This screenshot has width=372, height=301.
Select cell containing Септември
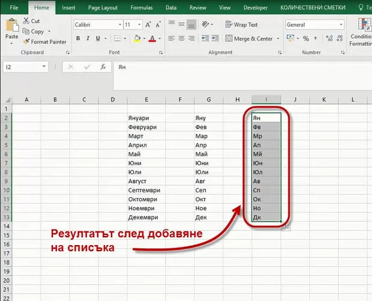(x=146, y=190)
